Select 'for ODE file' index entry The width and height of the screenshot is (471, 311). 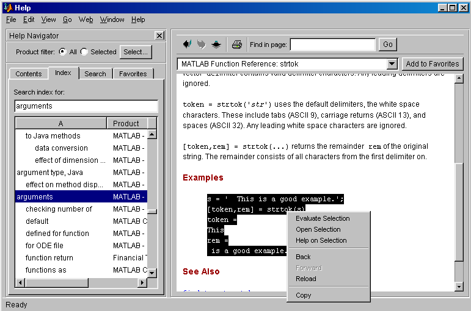pos(81,246)
